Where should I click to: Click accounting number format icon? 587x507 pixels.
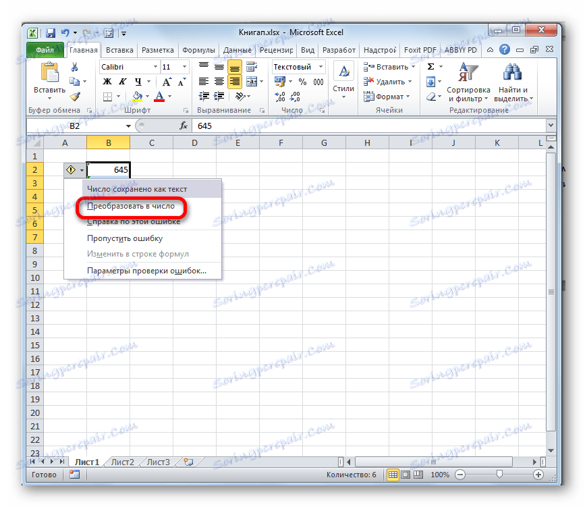(x=279, y=82)
